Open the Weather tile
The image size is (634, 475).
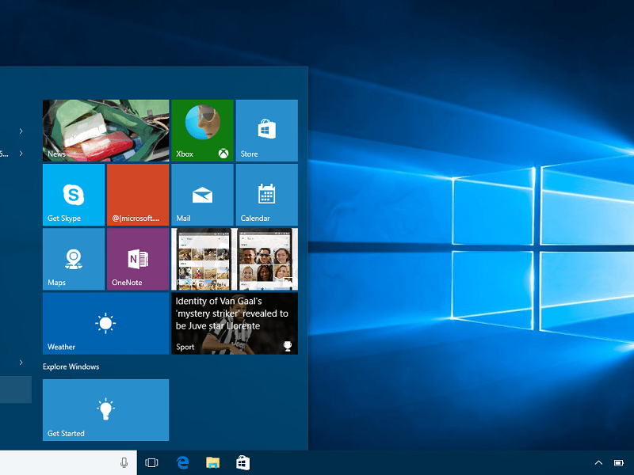click(105, 323)
